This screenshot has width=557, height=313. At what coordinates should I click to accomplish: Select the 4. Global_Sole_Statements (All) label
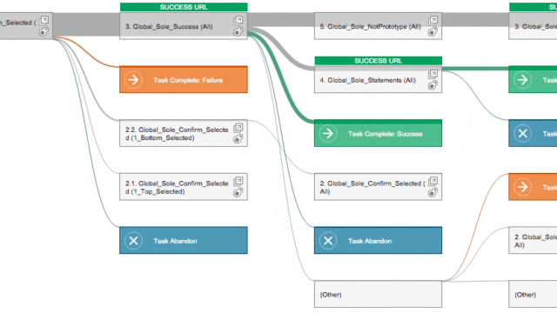tap(367, 80)
